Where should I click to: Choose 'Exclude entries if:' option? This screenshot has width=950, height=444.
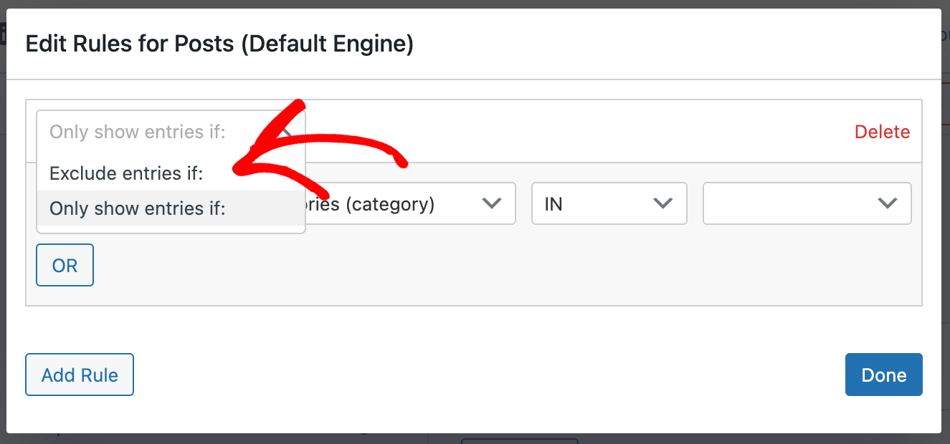pos(171,173)
